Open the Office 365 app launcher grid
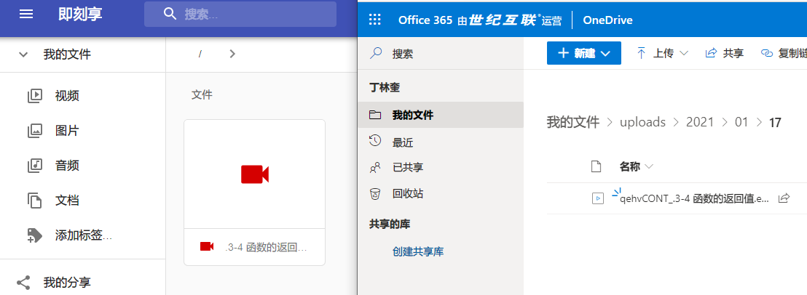The height and width of the screenshot is (295, 807). (x=376, y=20)
